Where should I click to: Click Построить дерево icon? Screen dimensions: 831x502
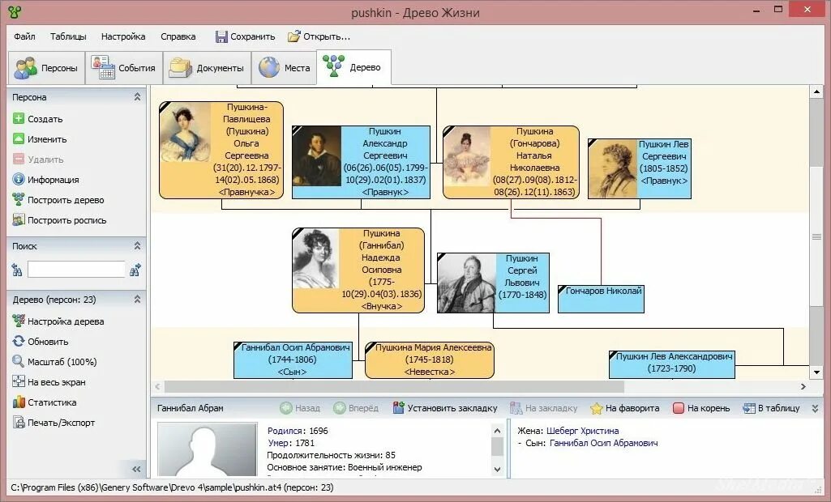[19, 200]
